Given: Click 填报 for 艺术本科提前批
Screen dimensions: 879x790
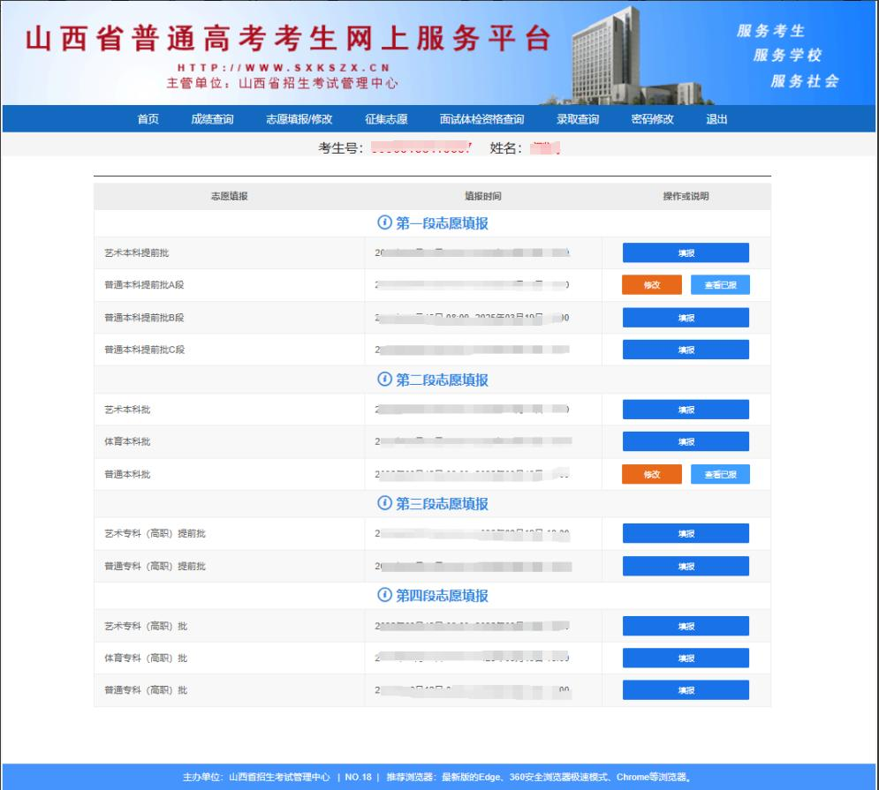Looking at the screenshot, I should point(686,252).
